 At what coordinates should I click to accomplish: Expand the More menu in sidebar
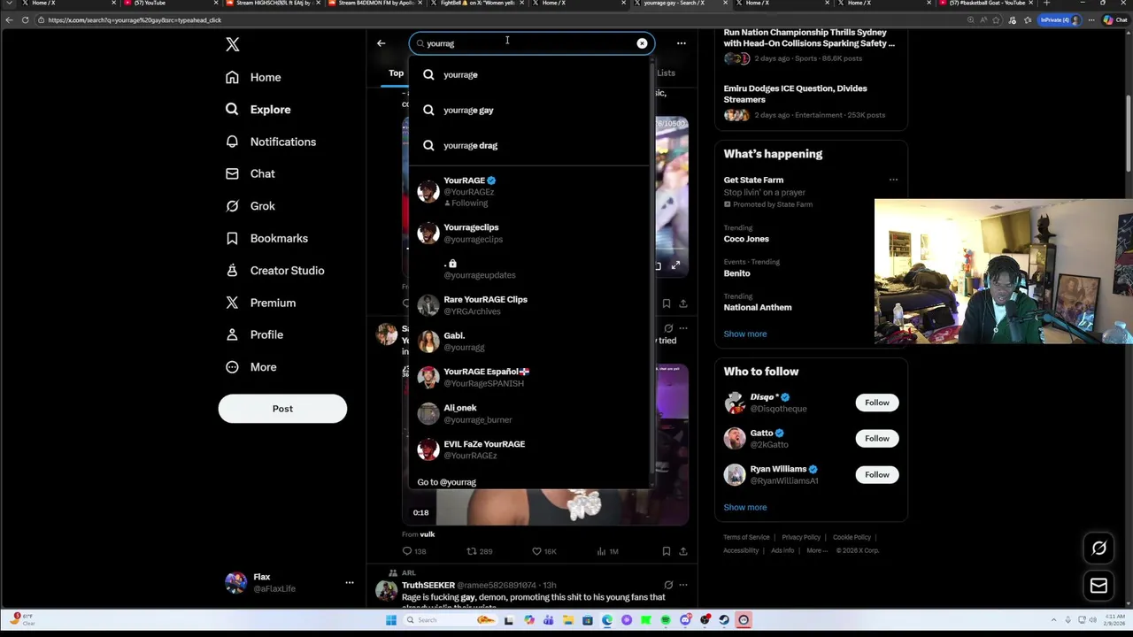click(250, 367)
